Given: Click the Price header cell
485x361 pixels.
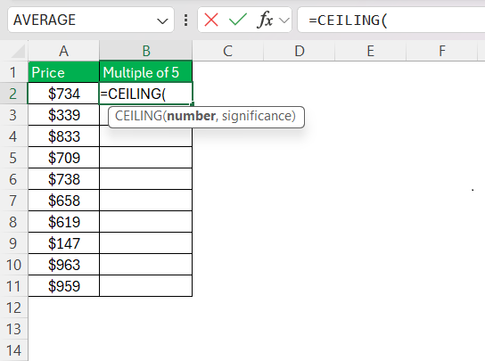Looking at the screenshot, I should coord(63,72).
